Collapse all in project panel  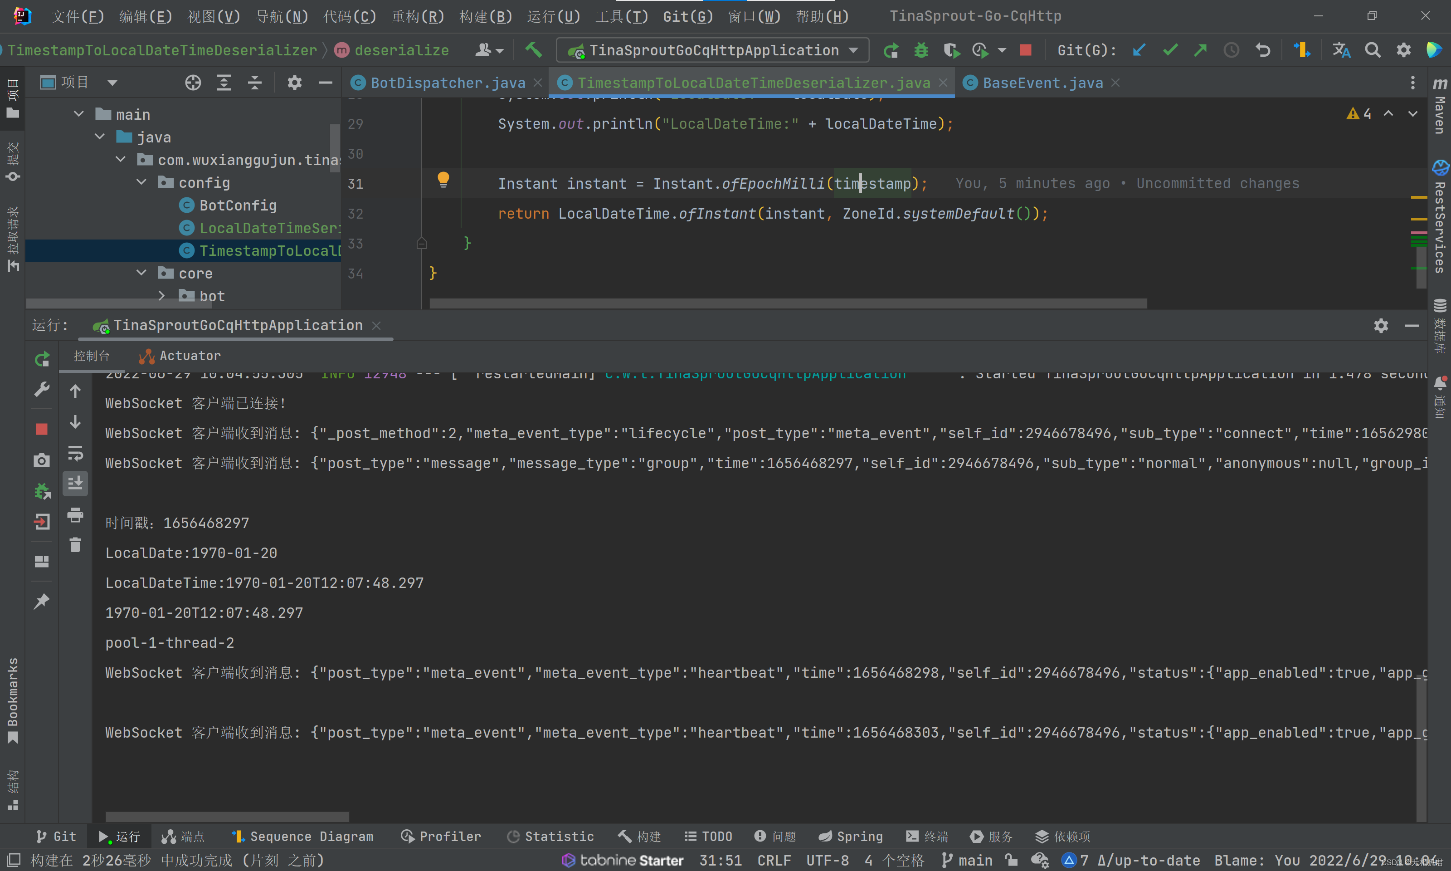(x=254, y=83)
